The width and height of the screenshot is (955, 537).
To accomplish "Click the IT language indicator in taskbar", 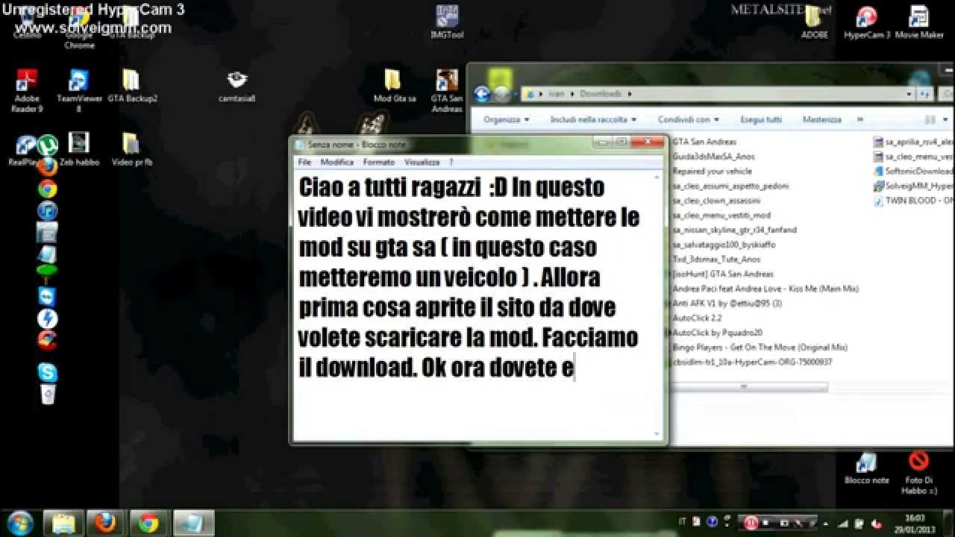I will pos(683,523).
